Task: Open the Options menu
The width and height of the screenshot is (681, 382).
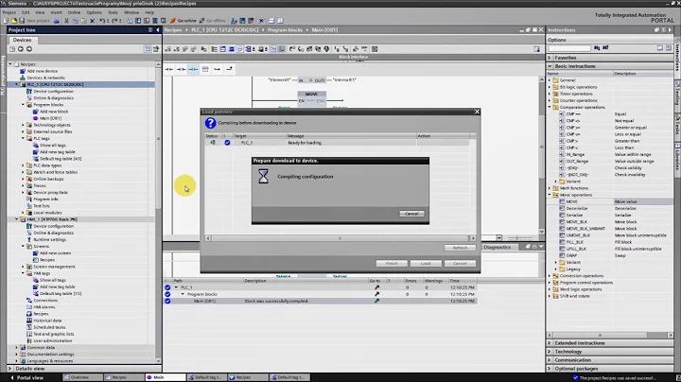Action: [94, 12]
